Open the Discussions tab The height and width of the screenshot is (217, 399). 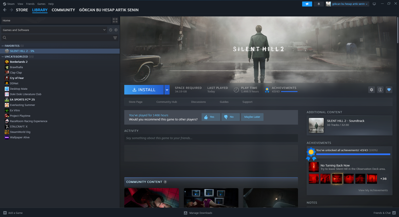click(x=198, y=102)
